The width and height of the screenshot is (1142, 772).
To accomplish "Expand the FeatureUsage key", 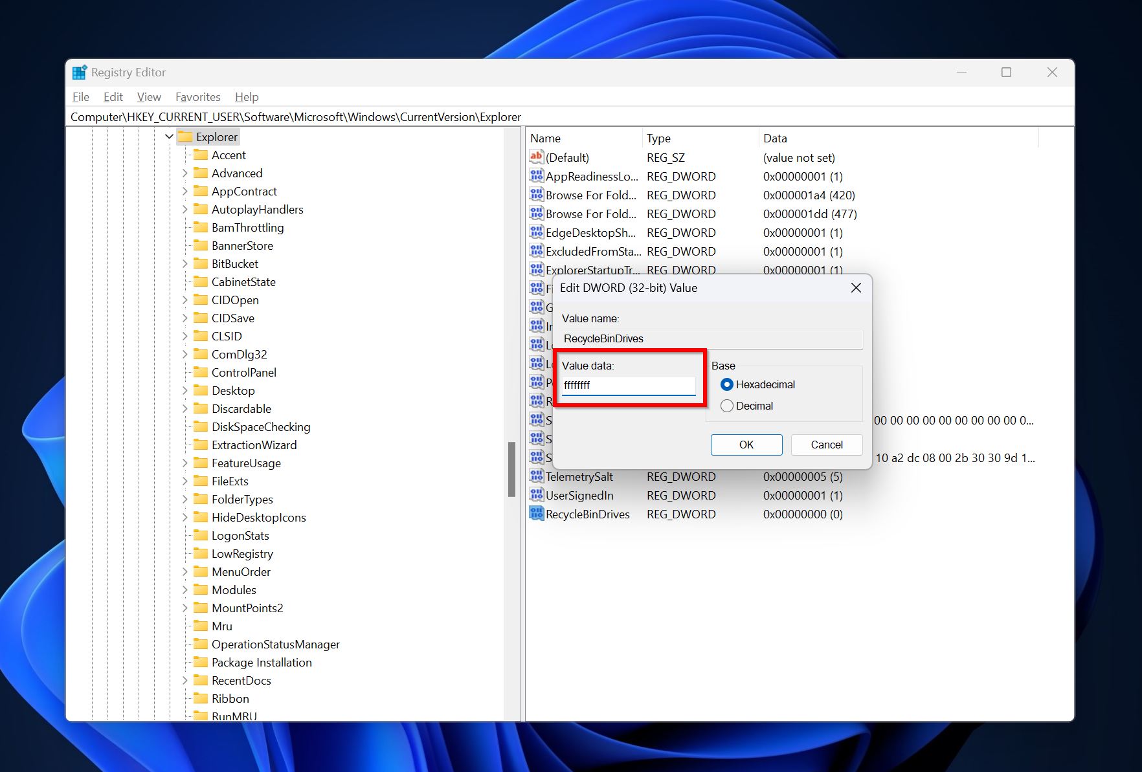I will [x=185, y=463].
